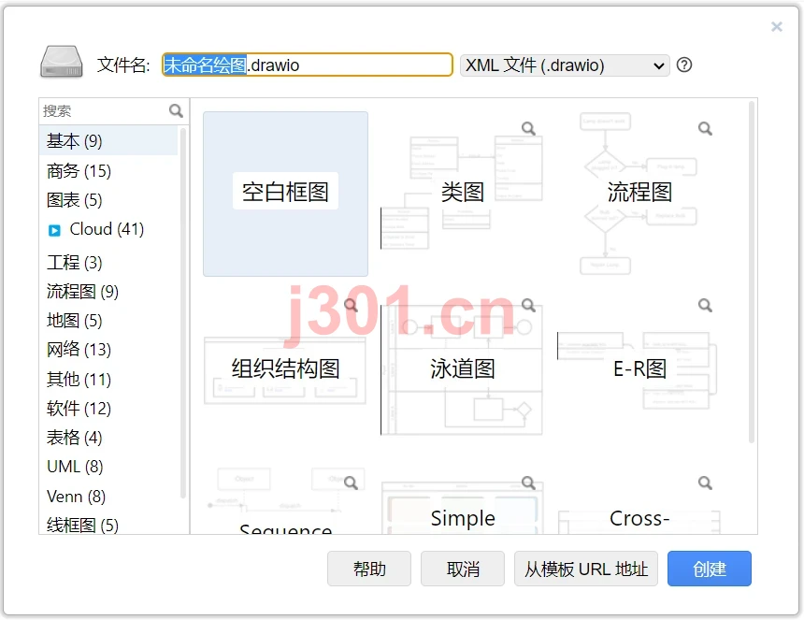This screenshot has width=804, height=620.
Task: Close the new diagram dialog
Action: pyautogui.click(x=777, y=27)
